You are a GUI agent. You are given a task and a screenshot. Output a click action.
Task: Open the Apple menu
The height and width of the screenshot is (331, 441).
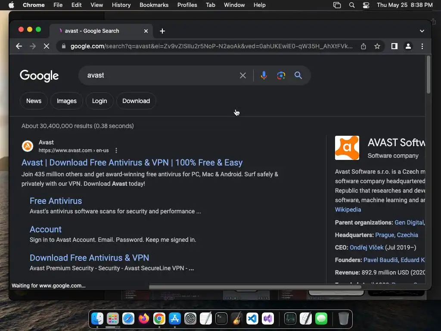tap(11, 5)
